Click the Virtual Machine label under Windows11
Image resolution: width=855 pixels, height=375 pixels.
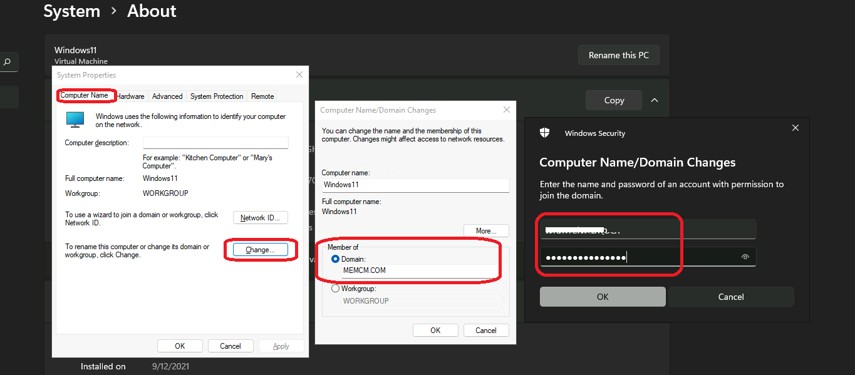pos(81,61)
